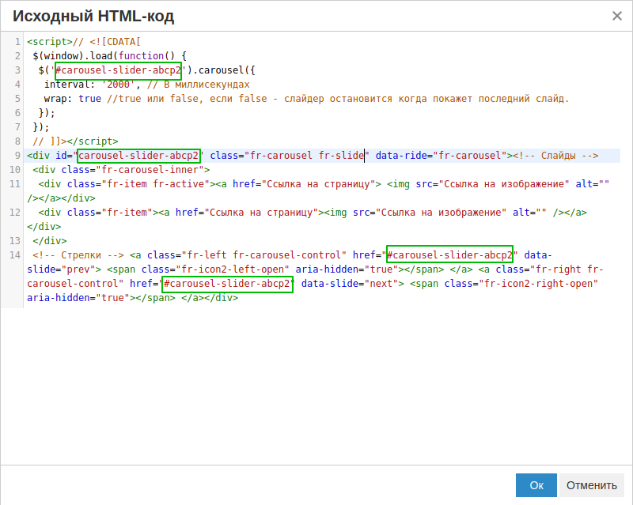Screen dimensions: 633x505
Task: Click line number 8 in gutter
Action: [x=17, y=141]
